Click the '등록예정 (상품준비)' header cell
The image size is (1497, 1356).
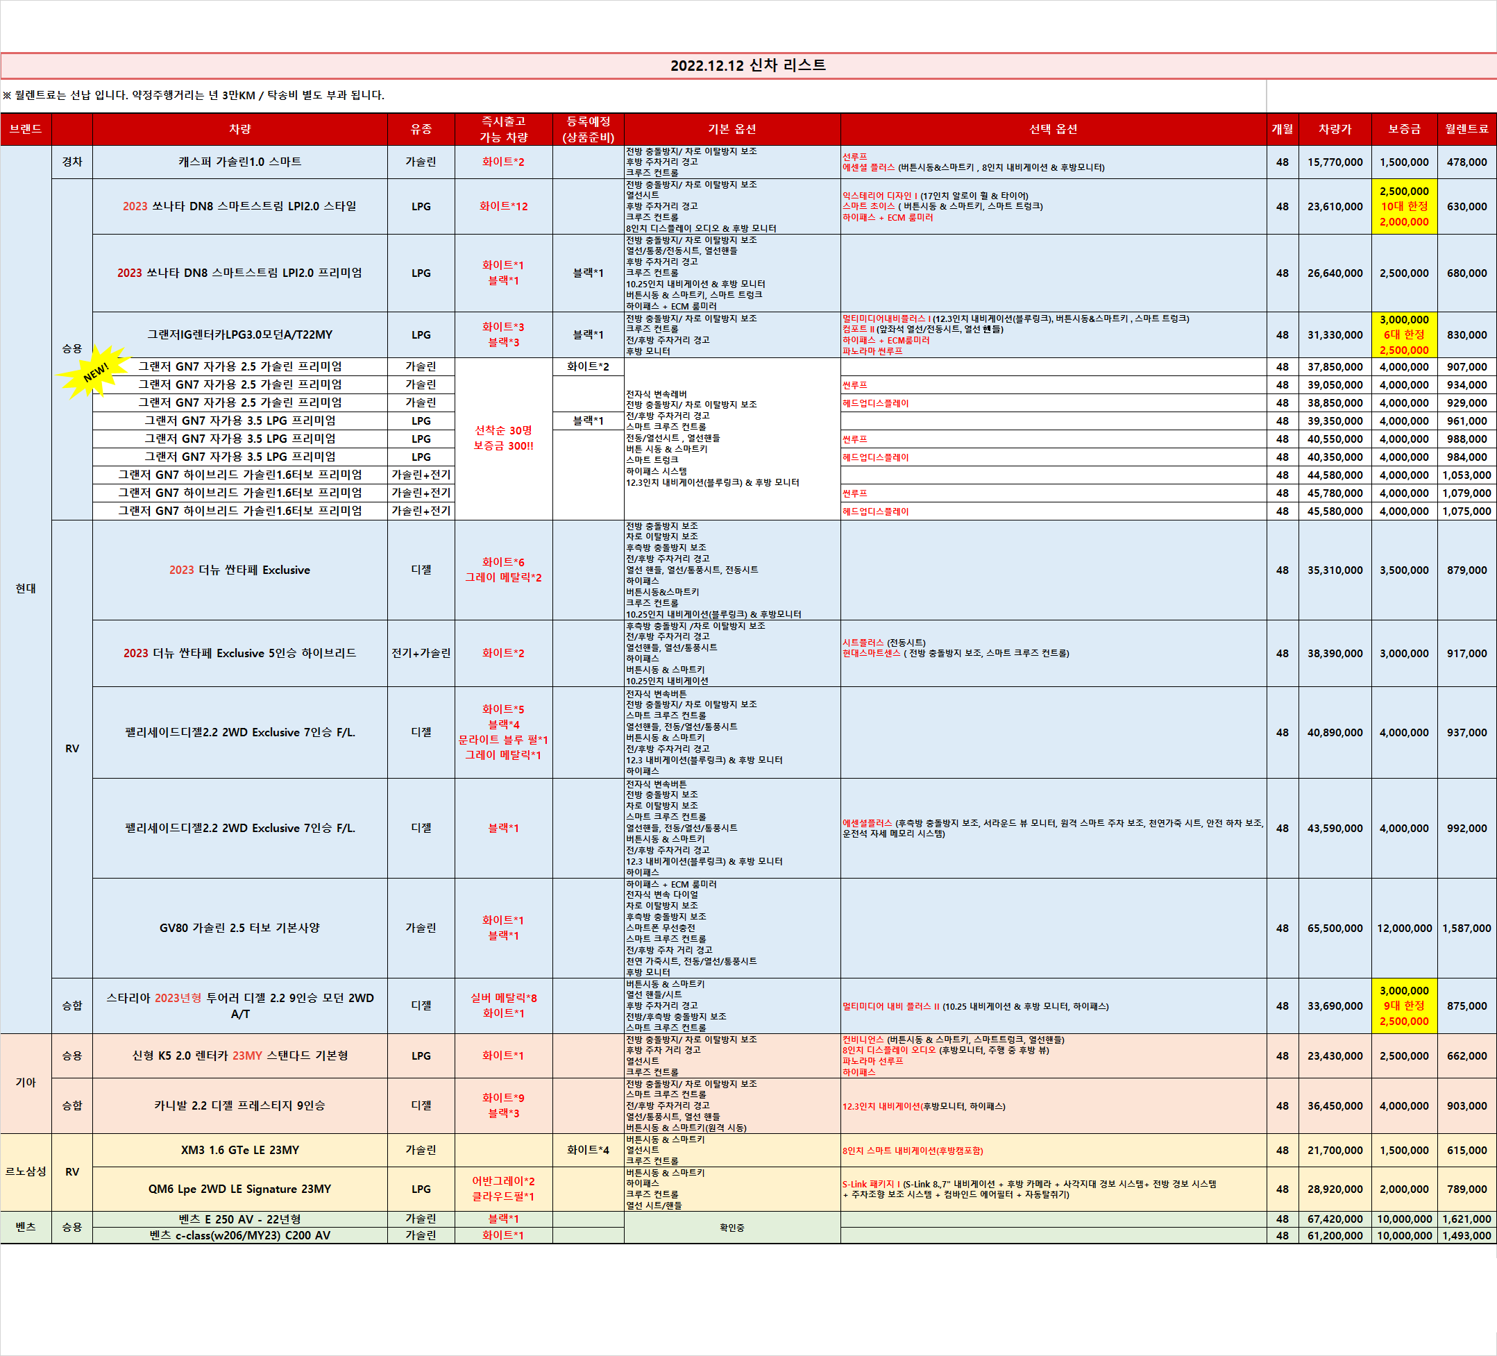point(588,129)
